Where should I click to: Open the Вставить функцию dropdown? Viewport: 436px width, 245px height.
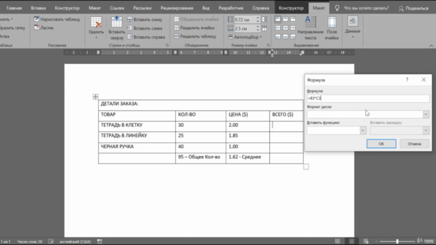(362, 130)
